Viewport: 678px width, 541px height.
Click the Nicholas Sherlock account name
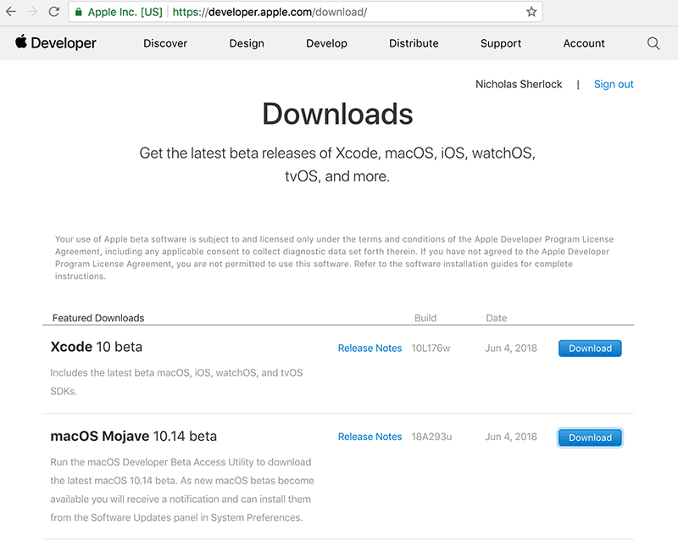pyautogui.click(x=519, y=84)
